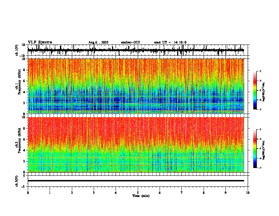Click time axis tick label "10" at bottom right
The width and height of the screenshot is (279, 216).
pyautogui.click(x=248, y=193)
